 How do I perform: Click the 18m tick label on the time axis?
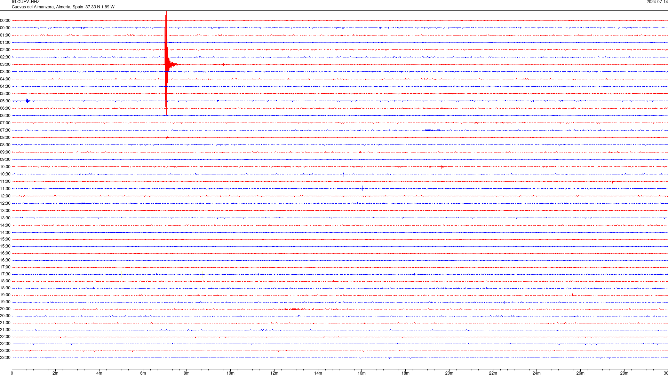[x=405, y=373]
